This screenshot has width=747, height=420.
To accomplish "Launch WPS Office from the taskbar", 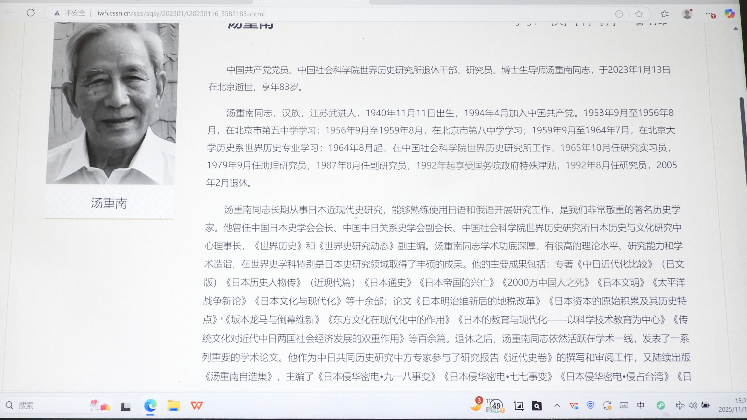I will (x=198, y=405).
